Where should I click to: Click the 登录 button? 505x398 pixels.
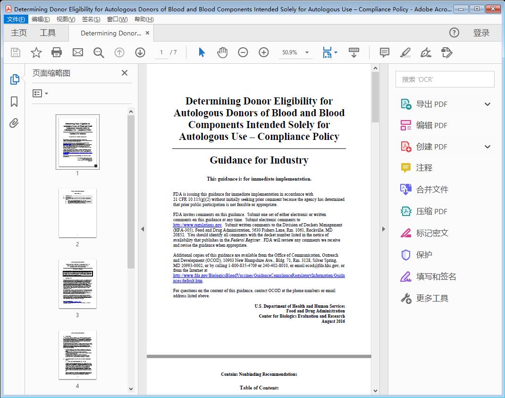tap(482, 33)
